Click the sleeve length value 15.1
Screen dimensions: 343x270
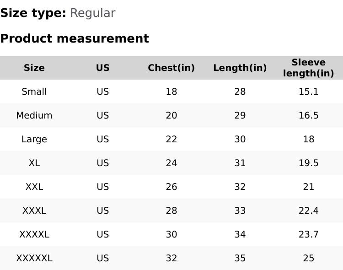308,92
